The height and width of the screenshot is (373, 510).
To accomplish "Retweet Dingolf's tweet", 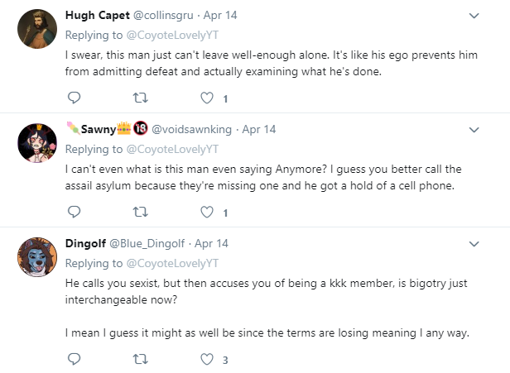I will (x=141, y=359).
